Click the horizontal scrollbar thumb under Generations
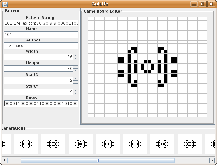The width and height of the screenshot is (217, 165). point(97,160)
